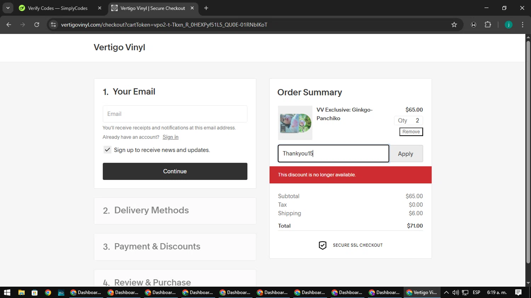The width and height of the screenshot is (531, 298).
Task: Go forward to the next page
Action: click(x=23, y=25)
